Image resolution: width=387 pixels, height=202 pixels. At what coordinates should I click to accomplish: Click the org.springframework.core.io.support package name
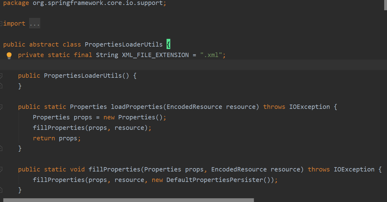point(98,3)
